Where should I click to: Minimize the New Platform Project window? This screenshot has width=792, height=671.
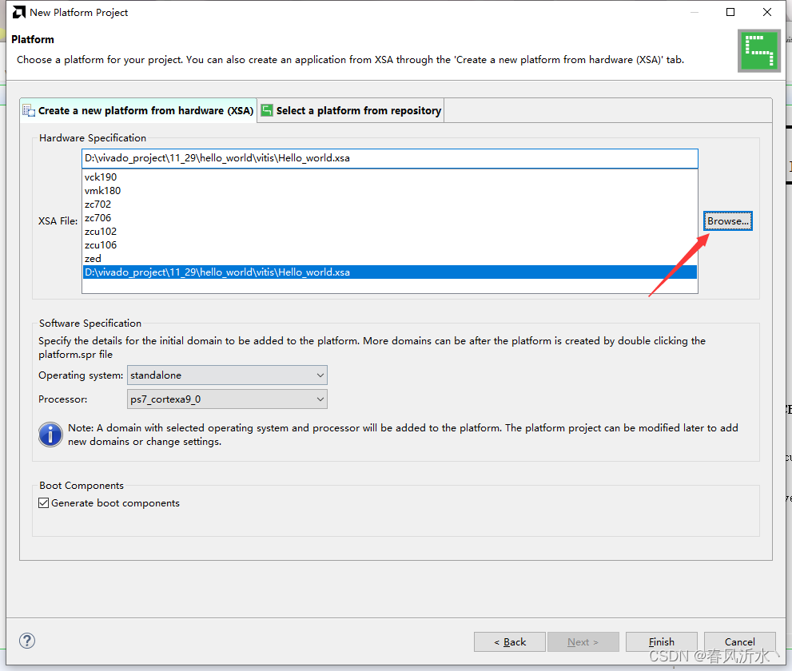pos(694,12)
